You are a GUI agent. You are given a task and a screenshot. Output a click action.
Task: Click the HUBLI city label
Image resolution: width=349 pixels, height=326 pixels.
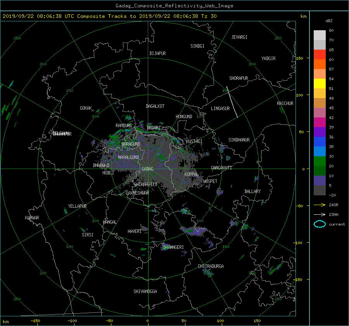(x=108, y=173)
